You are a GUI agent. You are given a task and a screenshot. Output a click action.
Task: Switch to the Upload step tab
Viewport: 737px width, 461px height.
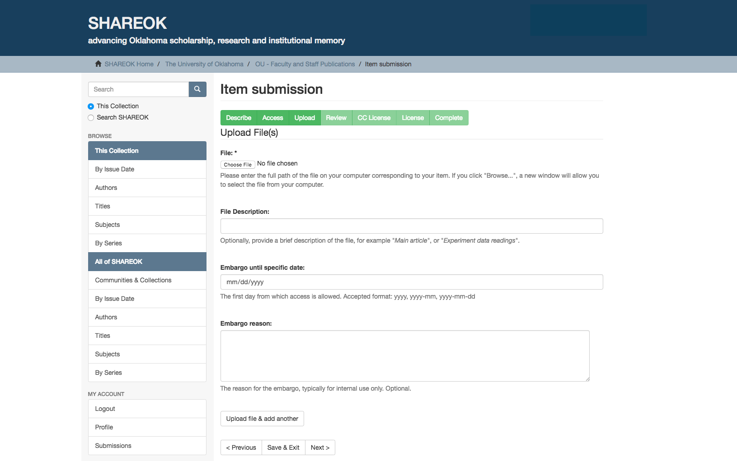(x=305, y=118)
